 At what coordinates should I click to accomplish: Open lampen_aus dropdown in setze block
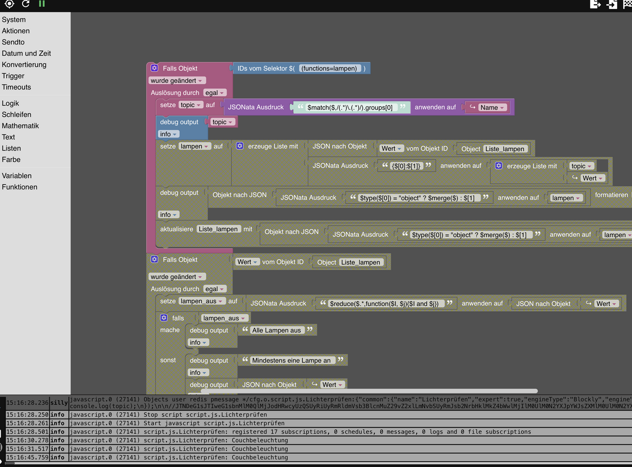pos(202,301)
